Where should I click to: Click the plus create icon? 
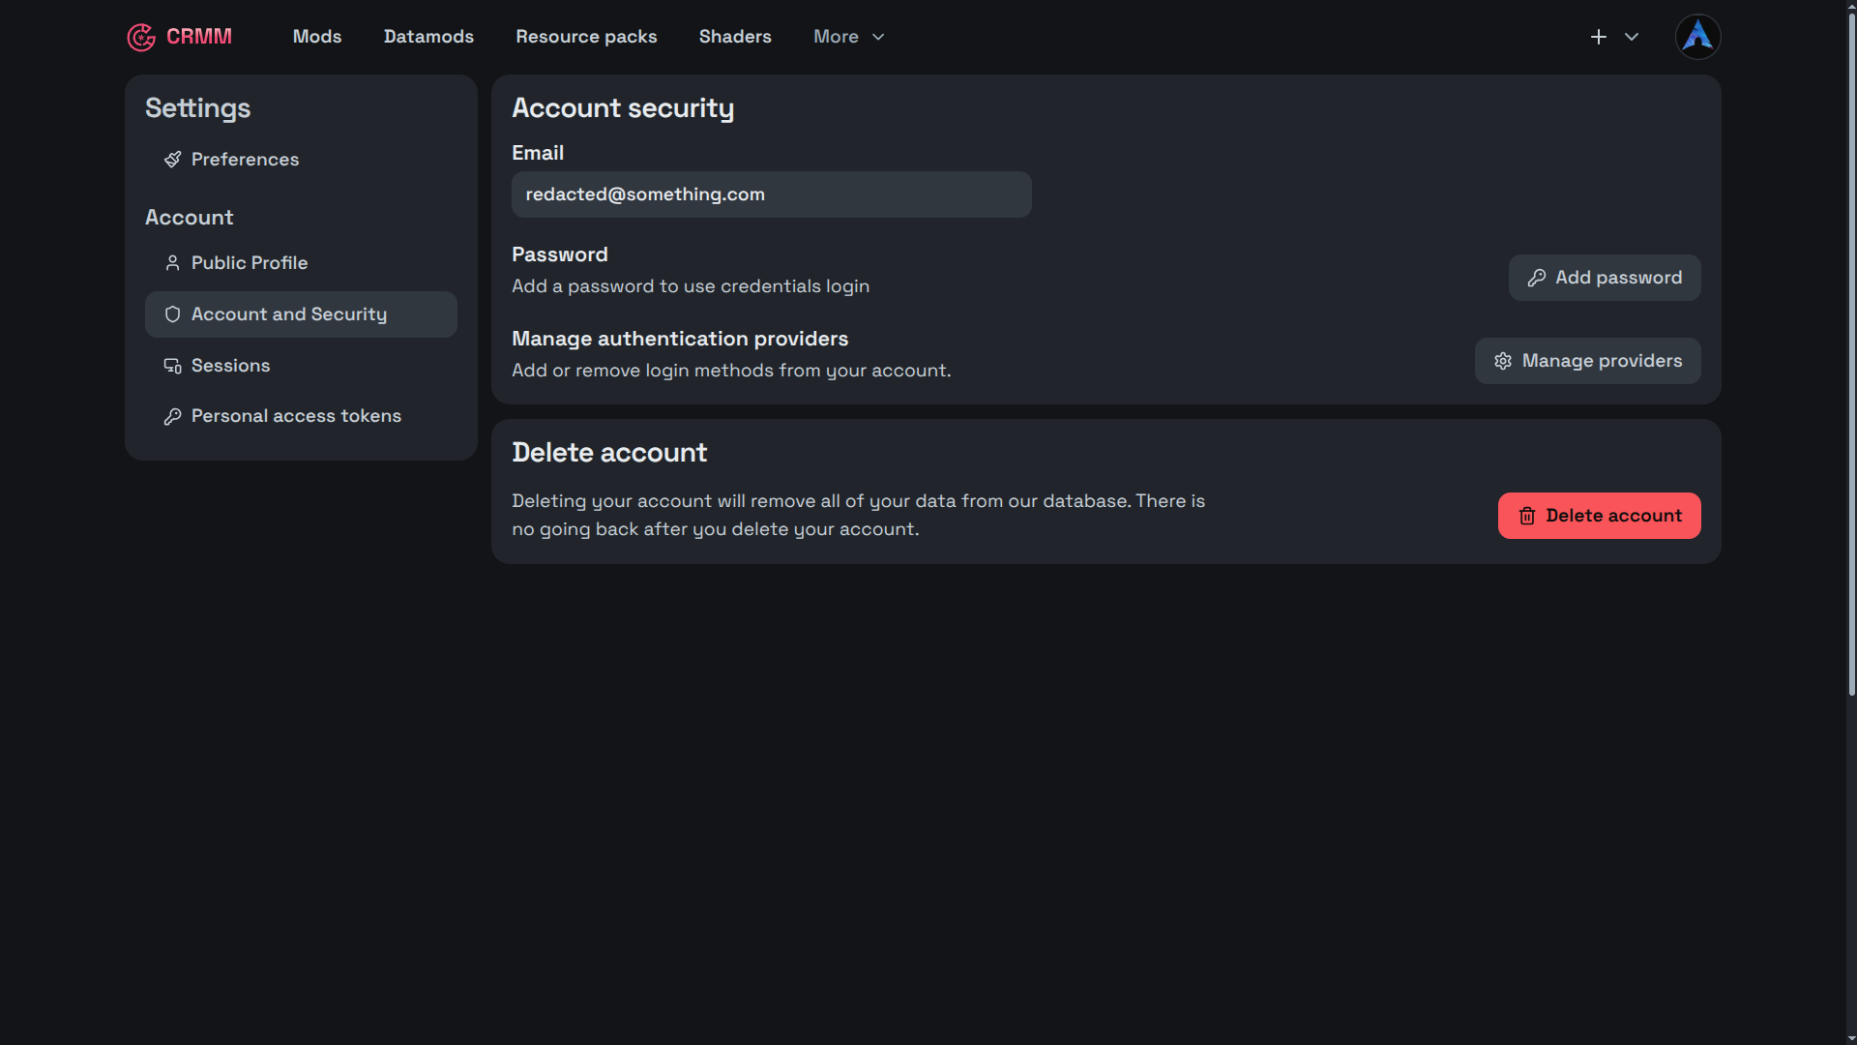click(1599, 37)
